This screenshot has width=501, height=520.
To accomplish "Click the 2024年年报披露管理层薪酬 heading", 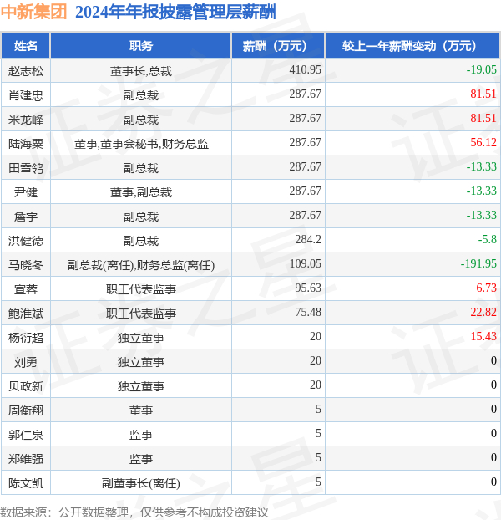I will click(x=175, y=12).
